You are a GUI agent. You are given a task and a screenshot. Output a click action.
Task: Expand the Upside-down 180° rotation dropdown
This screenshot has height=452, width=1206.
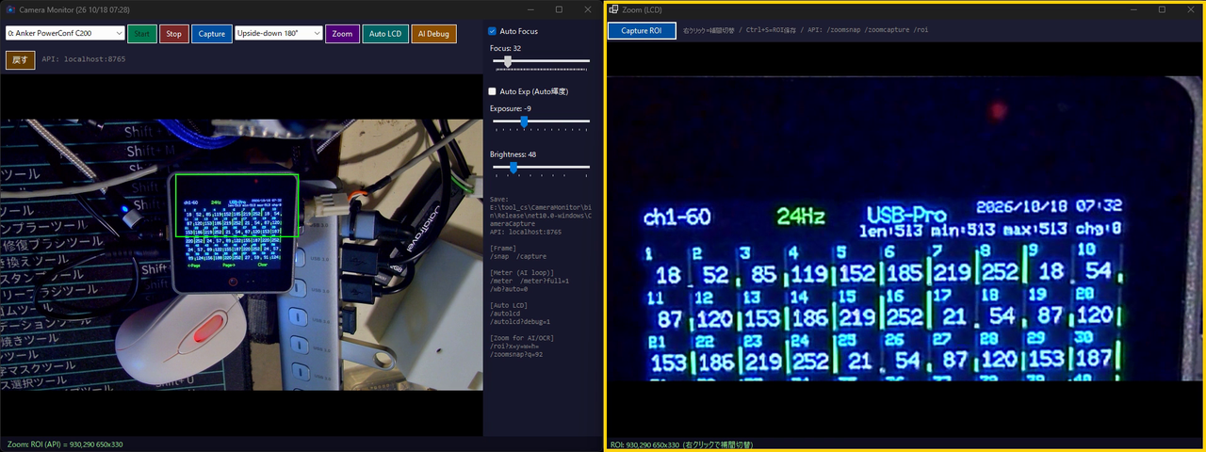point(278,33)
